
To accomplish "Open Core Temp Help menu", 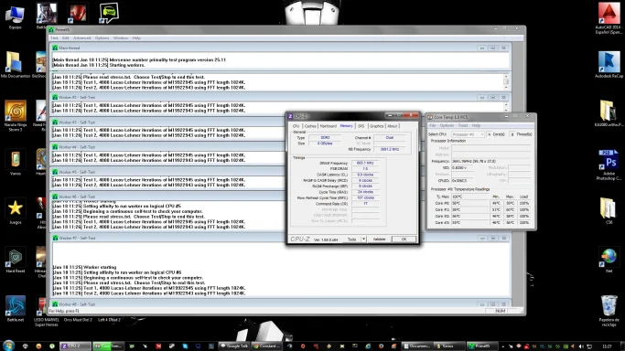I will 476,125.
